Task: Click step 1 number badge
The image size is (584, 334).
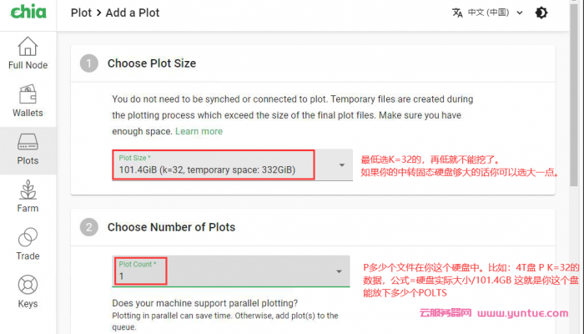Action: (90, 63)
